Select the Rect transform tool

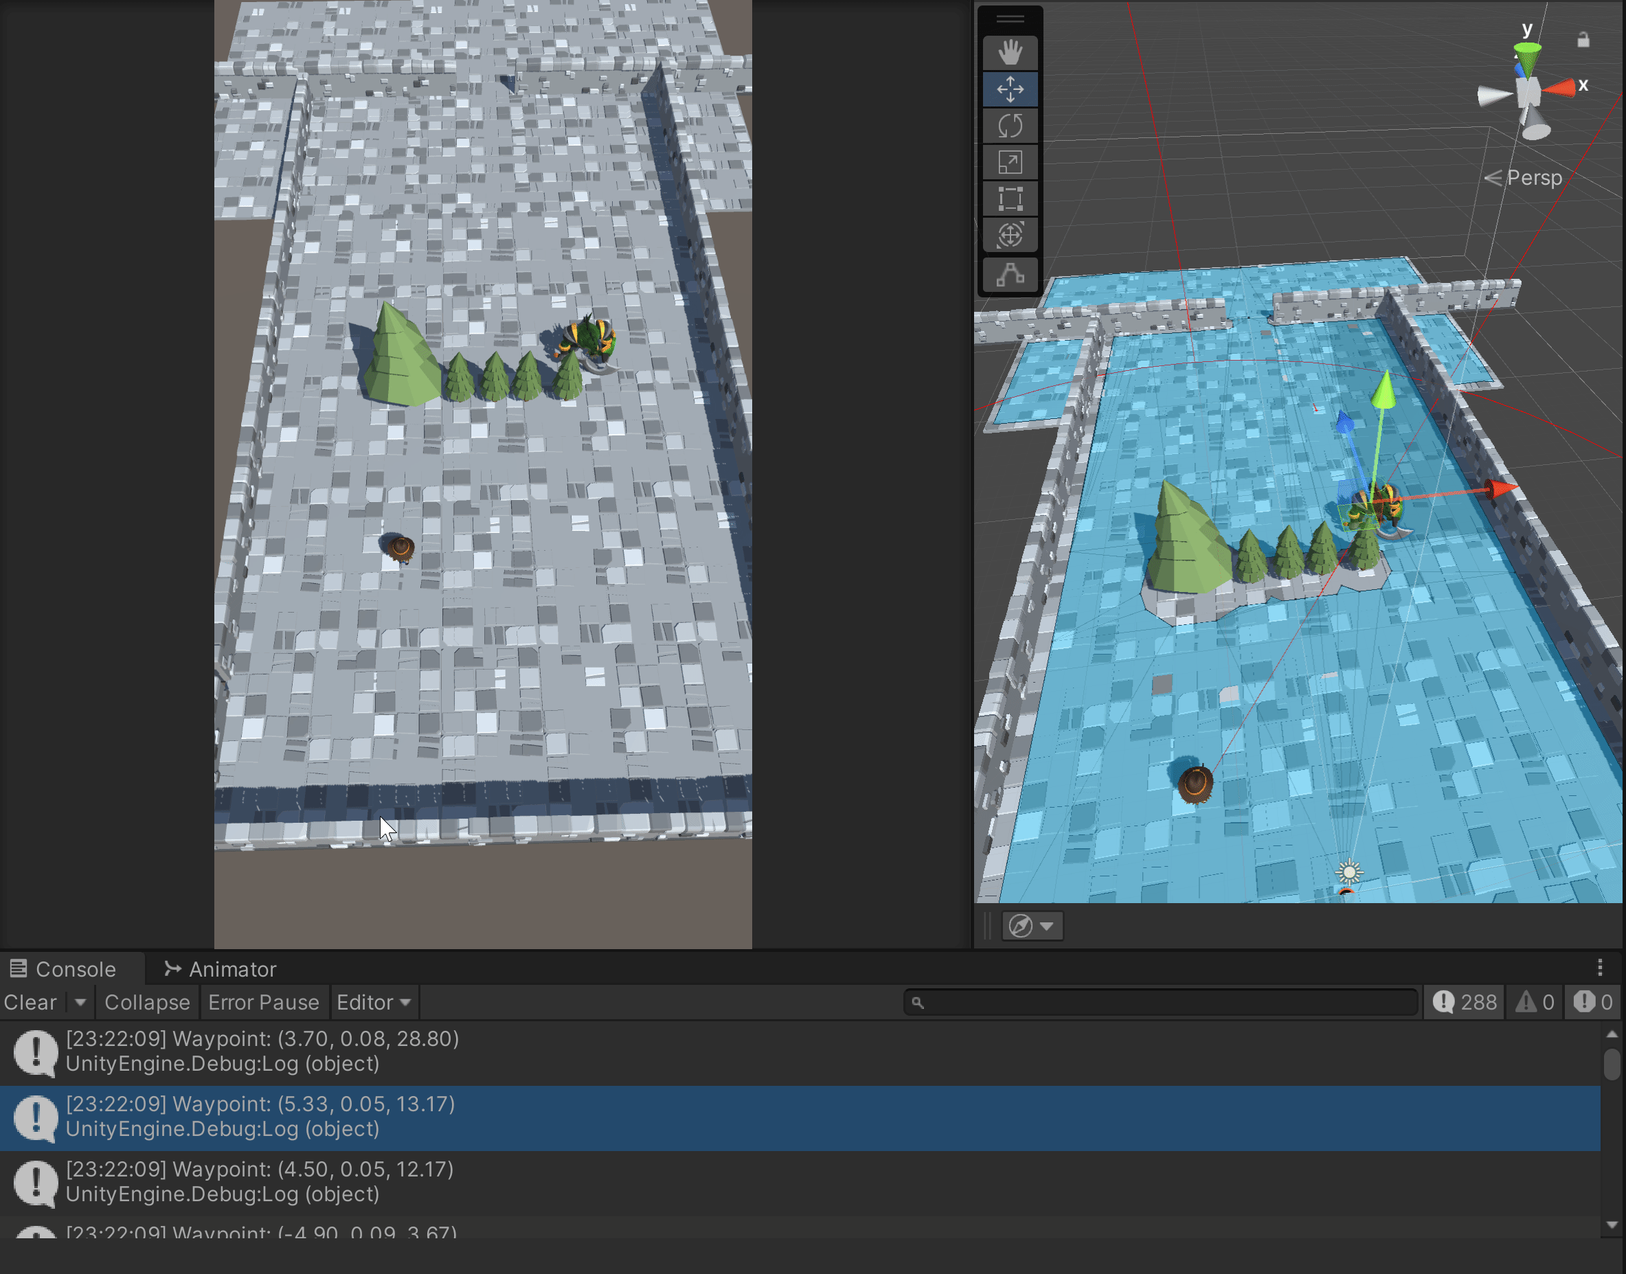pos(1010,199)
